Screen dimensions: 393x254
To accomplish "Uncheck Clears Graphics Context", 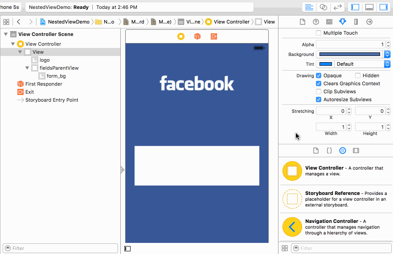I will pos(319,83).
